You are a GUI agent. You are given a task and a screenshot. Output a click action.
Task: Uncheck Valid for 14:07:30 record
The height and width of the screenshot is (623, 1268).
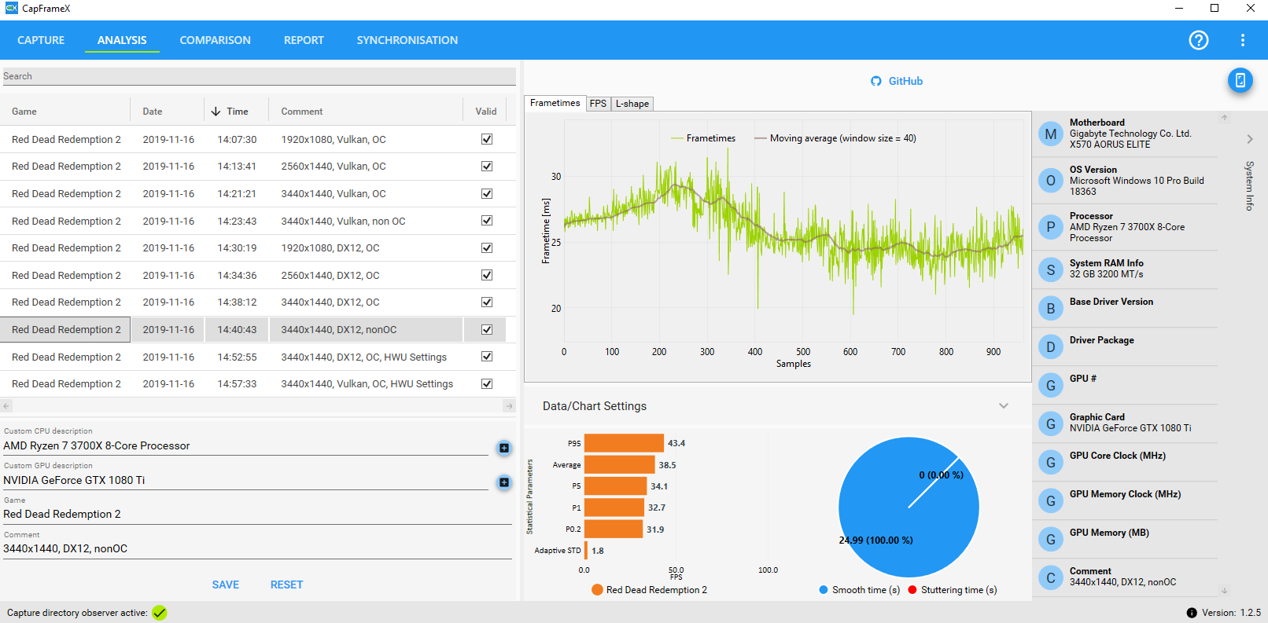pos(487,139)
